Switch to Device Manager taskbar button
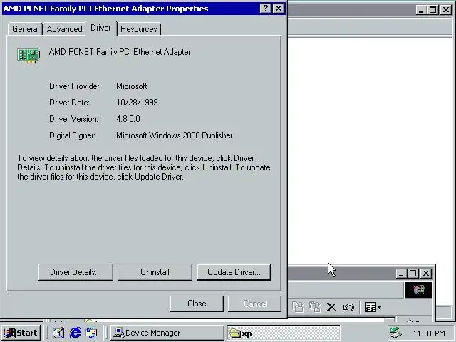The image size is (456, 342). point(167,333)
